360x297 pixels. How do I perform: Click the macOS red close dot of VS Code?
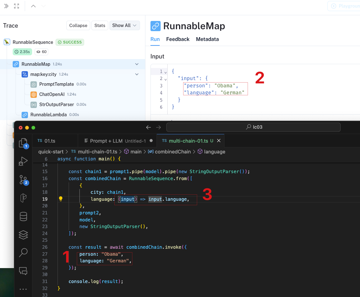[x=21, y=128]
